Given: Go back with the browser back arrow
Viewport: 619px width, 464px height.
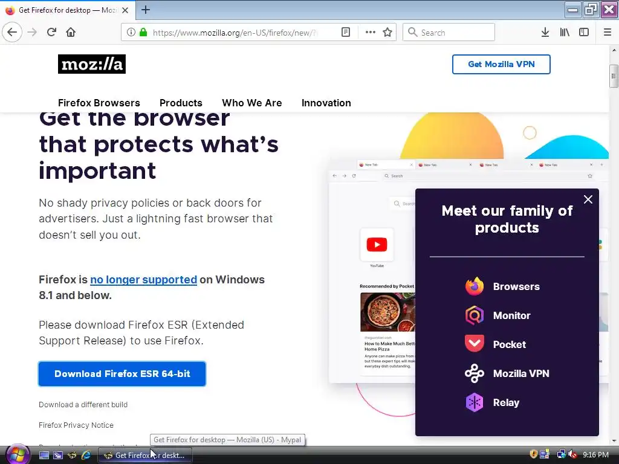Looking at the screenshot, I should click(x=12, y=32).
